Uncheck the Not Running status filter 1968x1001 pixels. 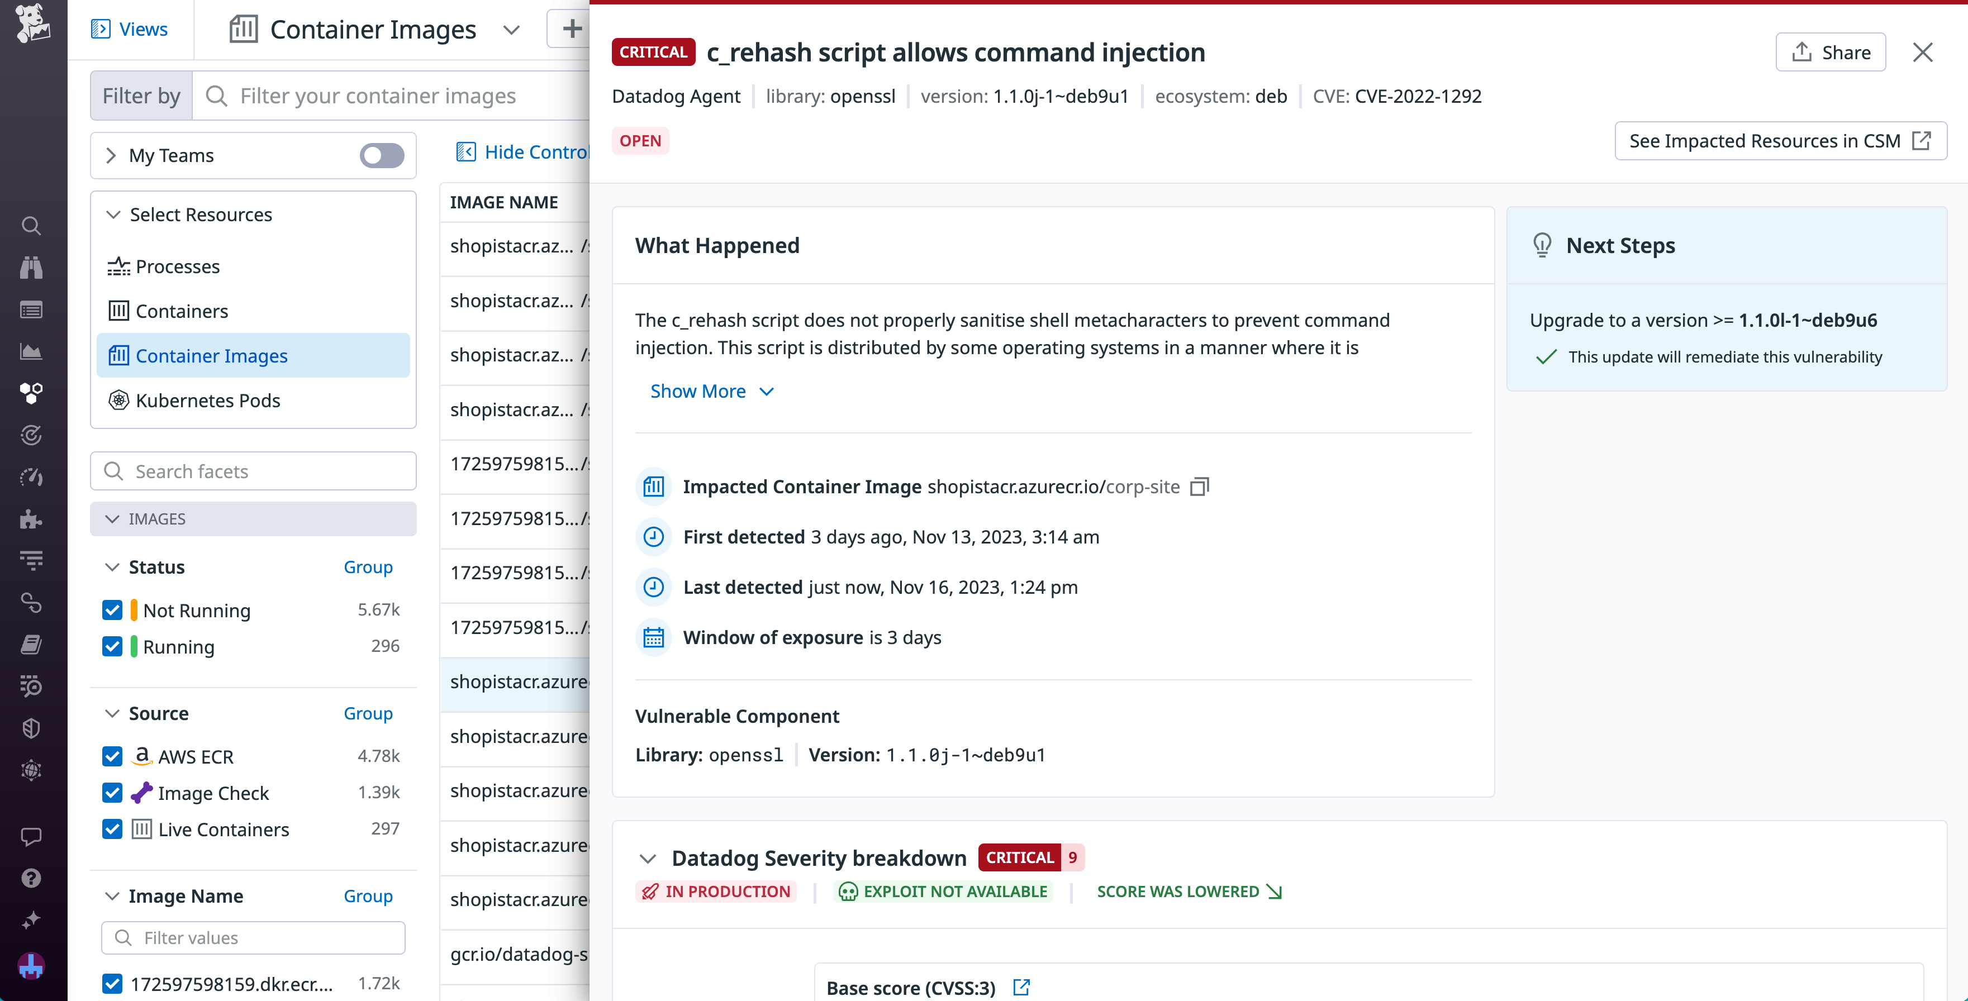112,610
